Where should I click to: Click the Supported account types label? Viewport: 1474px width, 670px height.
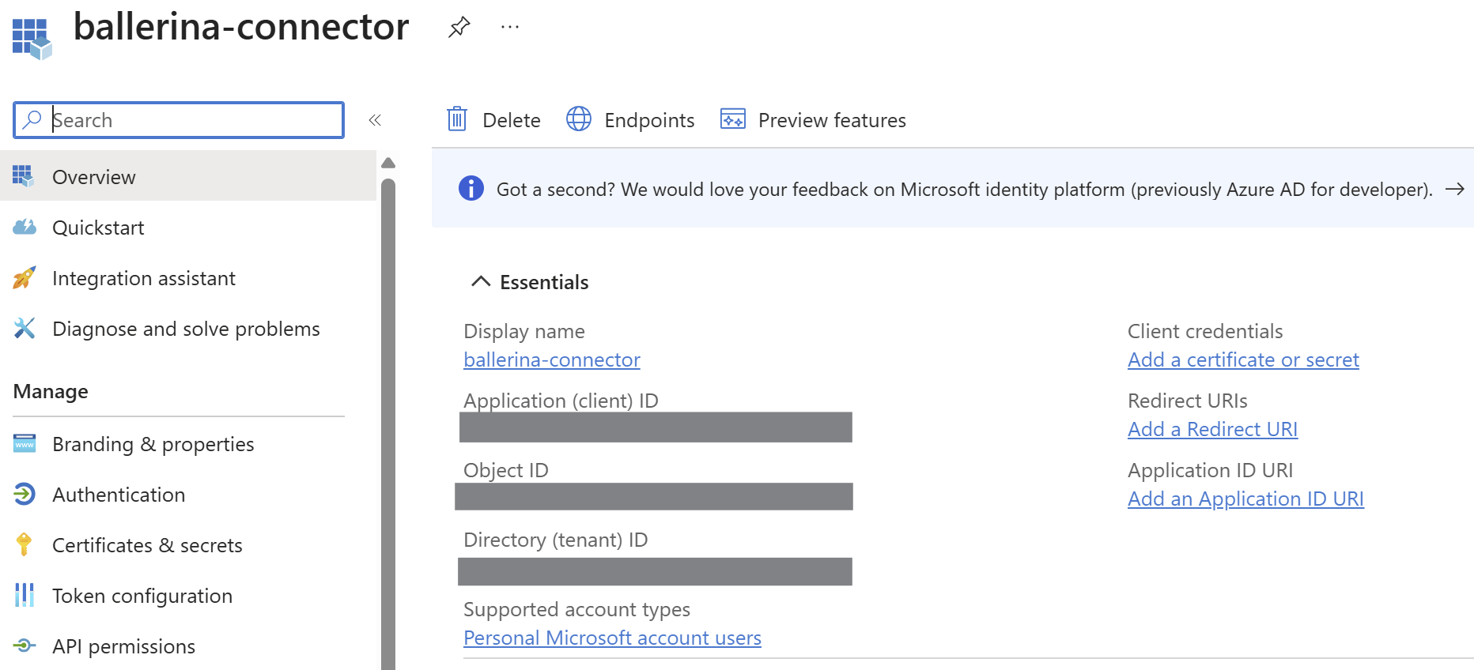tap(576, 609)
